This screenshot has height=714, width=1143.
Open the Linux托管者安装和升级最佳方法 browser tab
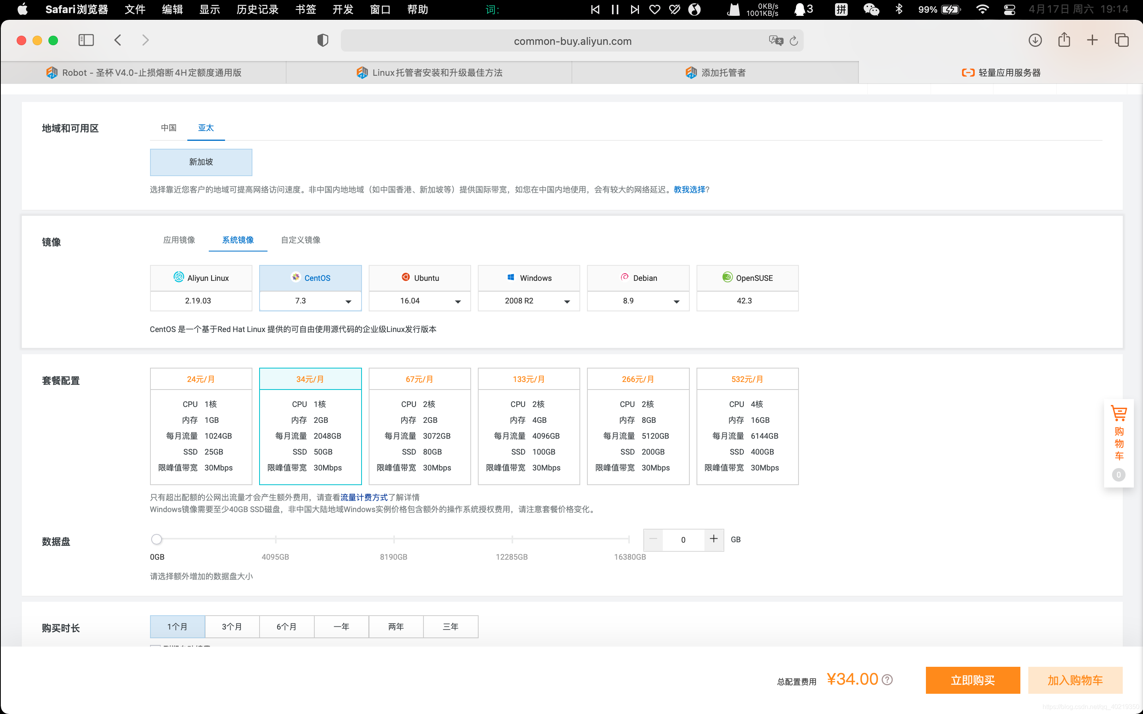(x=429, y=72)
